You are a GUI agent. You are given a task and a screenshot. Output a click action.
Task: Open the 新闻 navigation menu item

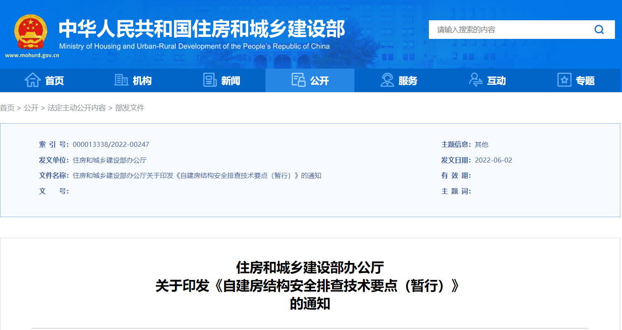(230, 81)
